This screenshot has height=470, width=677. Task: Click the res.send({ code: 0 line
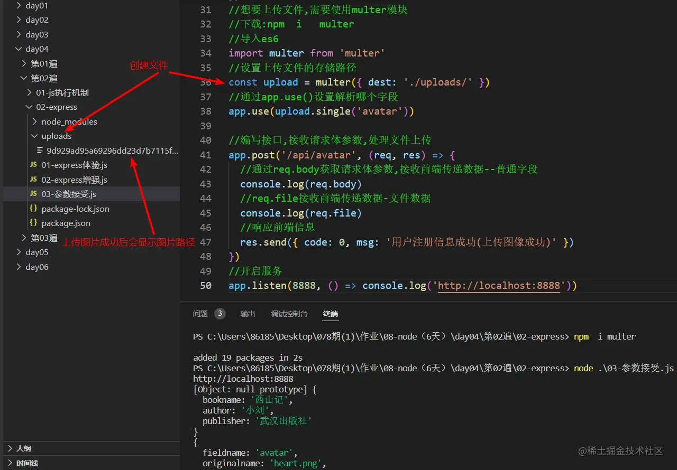coord(407,242)
